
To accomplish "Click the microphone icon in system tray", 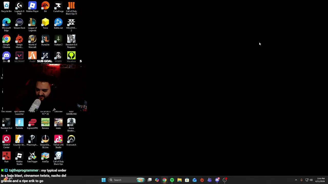I will (301, 180).
